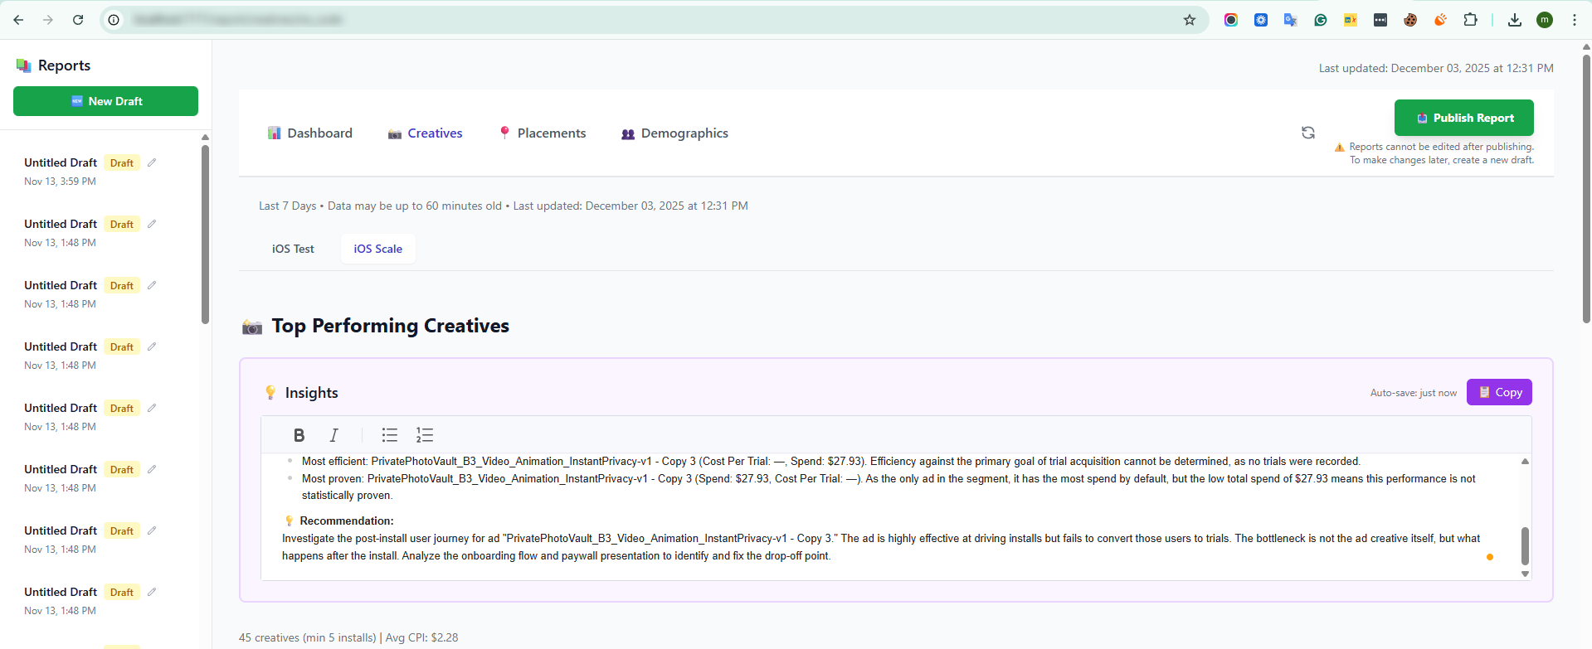This screenshot has height=649, width=1592.
Task: Open the Demographics tab
Action: click(x=674, y=133)
